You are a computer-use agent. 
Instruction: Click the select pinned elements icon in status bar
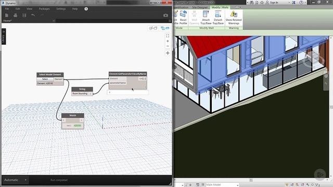click(297, 185)
